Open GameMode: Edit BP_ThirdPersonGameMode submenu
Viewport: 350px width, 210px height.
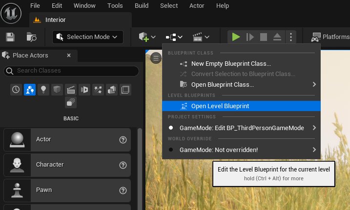pyautogui.click(x=241, y=128)
